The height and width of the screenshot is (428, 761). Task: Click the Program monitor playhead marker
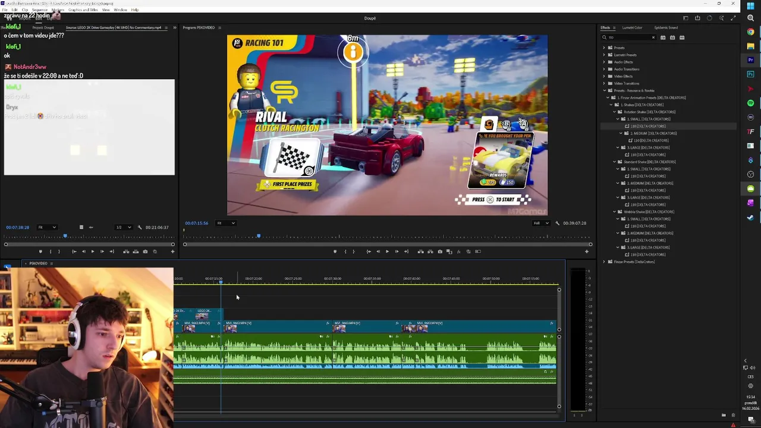pos(258,237)
